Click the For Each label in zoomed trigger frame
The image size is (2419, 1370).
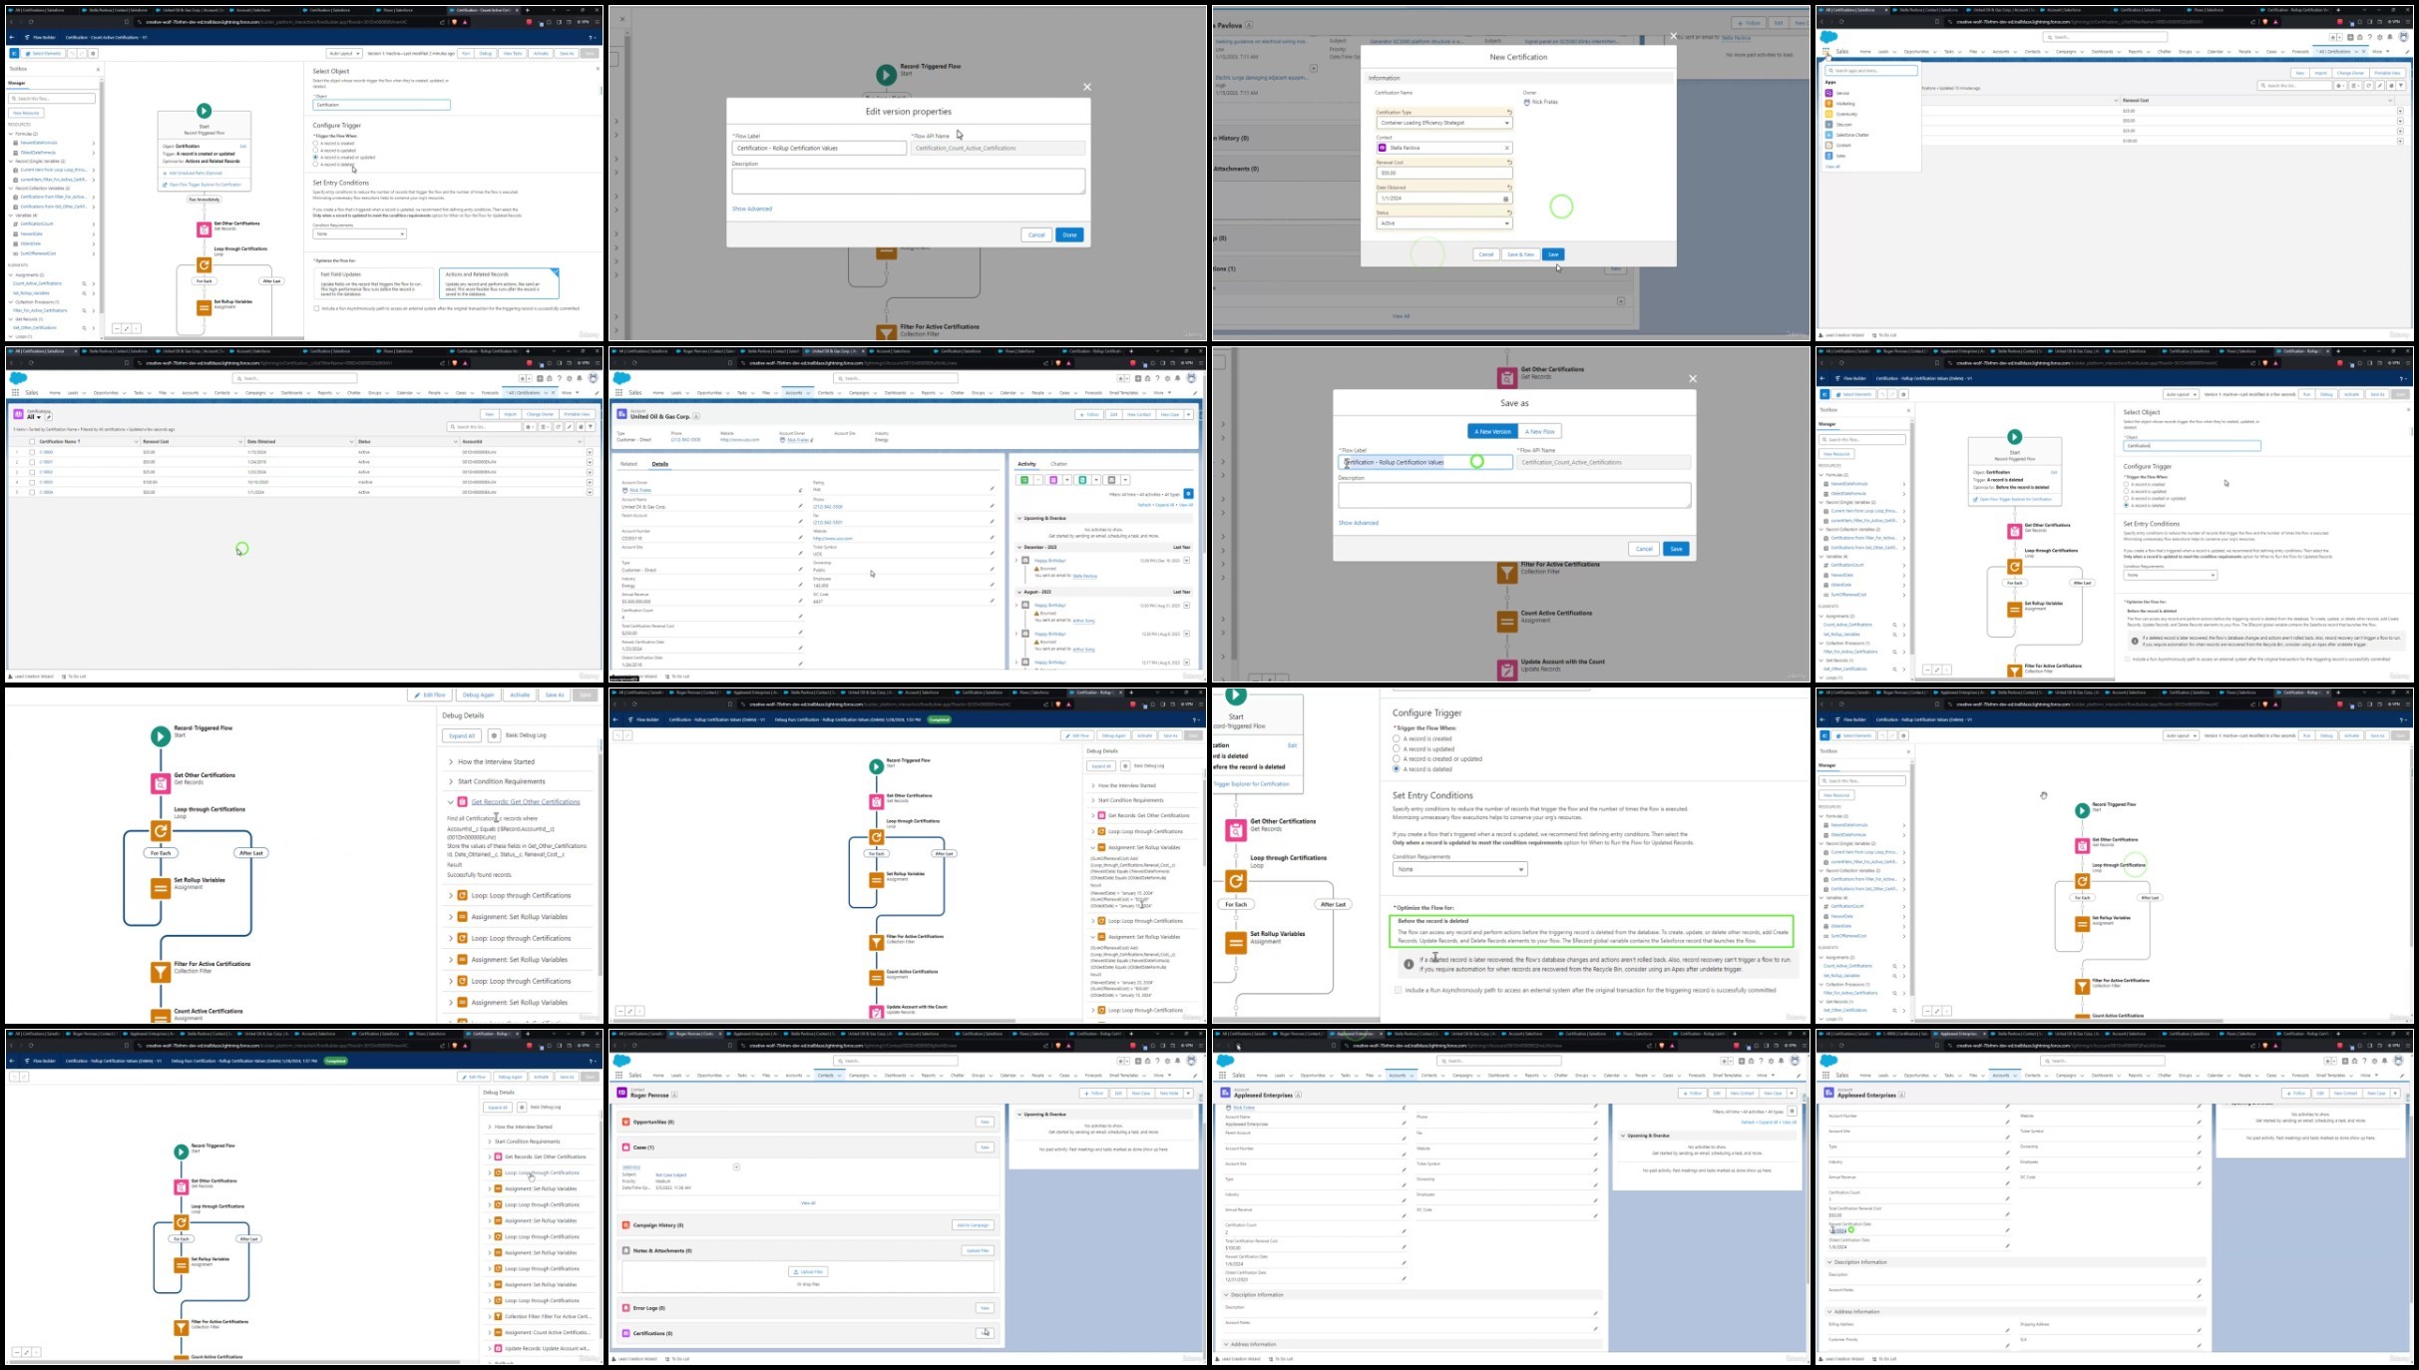[x=1236, y=904]
